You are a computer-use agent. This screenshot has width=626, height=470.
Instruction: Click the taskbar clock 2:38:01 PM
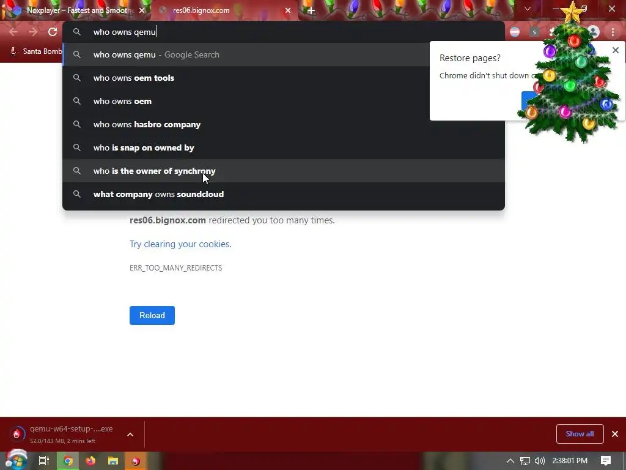[570, 461]
